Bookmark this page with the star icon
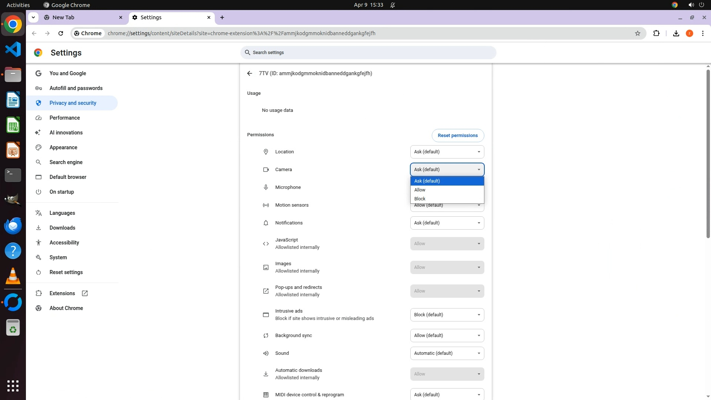The image size is (711, 400). click(637, 33)
